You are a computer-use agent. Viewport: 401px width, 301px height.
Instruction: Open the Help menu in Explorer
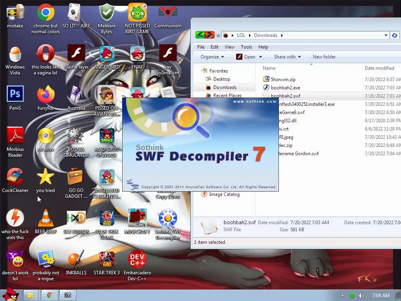coord(263,47)
